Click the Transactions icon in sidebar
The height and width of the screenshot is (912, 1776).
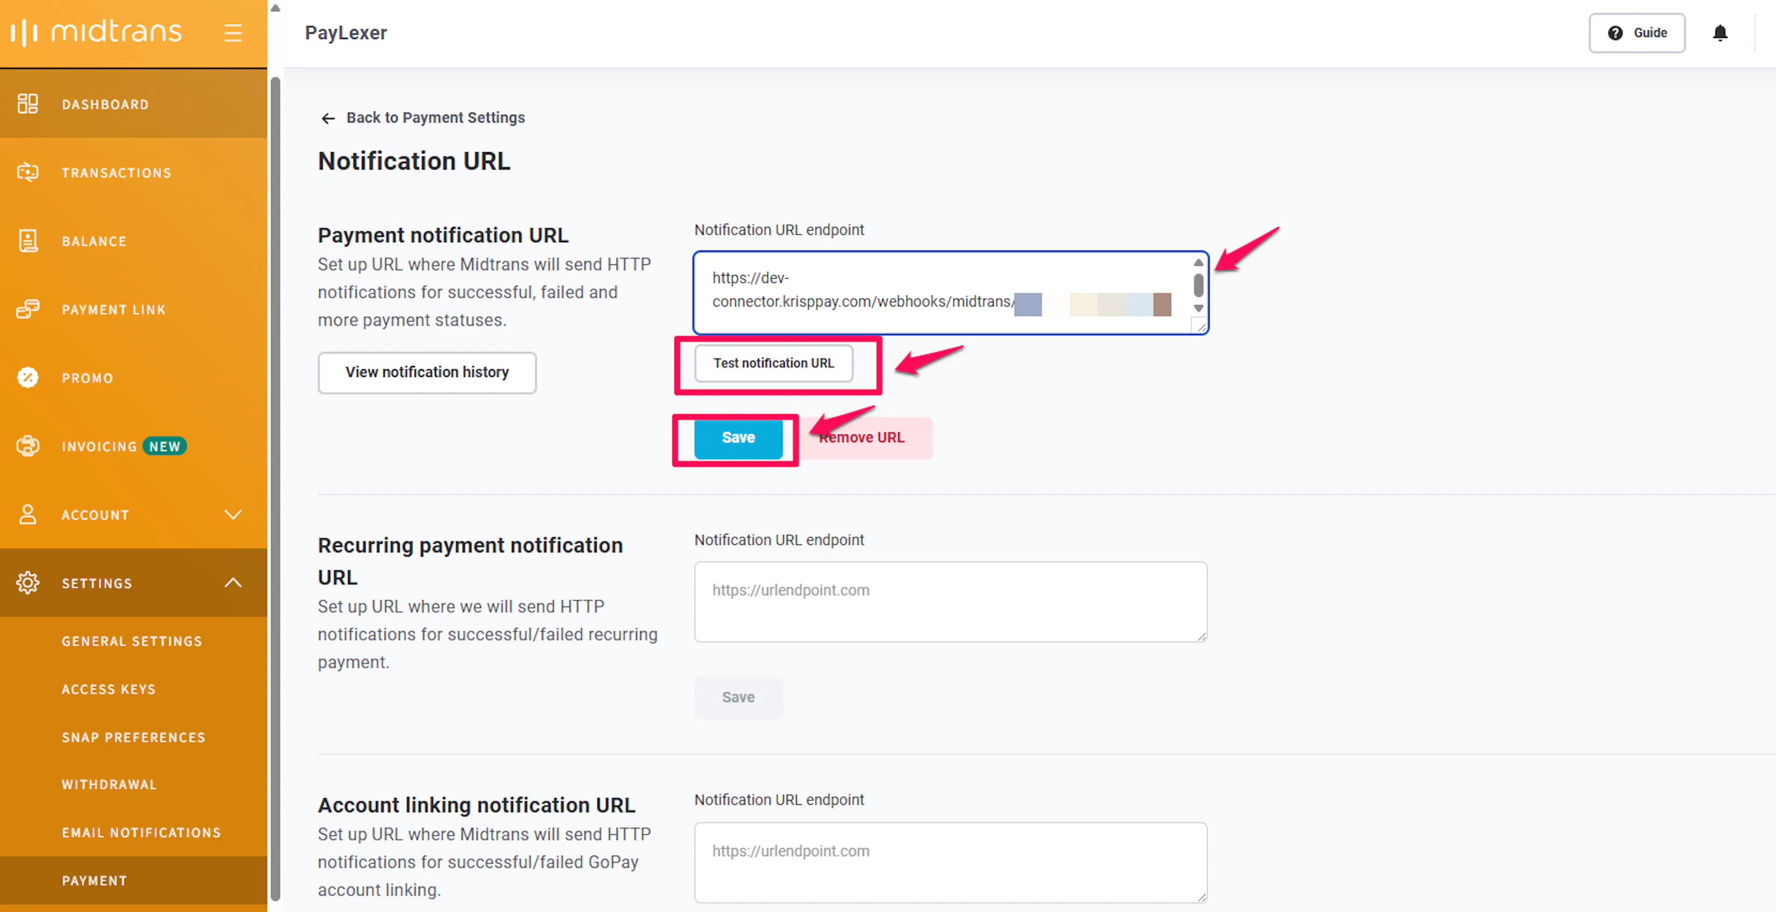[x=28, y=172]
